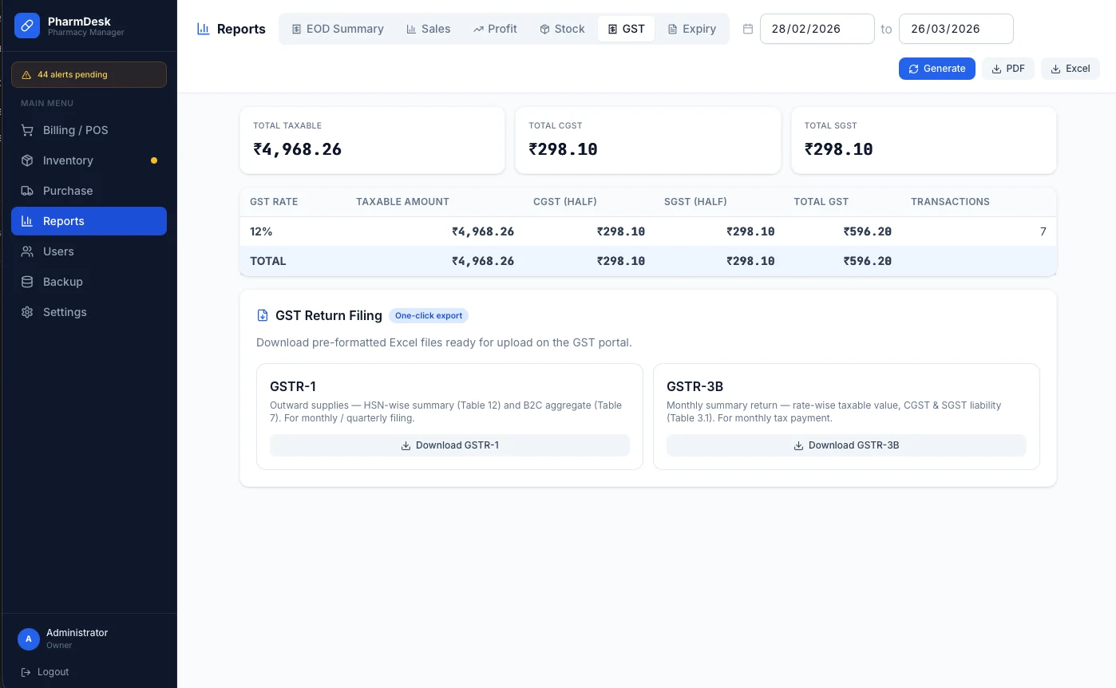Click the Administrator avatar circle
Image resolution: width=1116 pixels, height=688 pixels.
[29, 639]
